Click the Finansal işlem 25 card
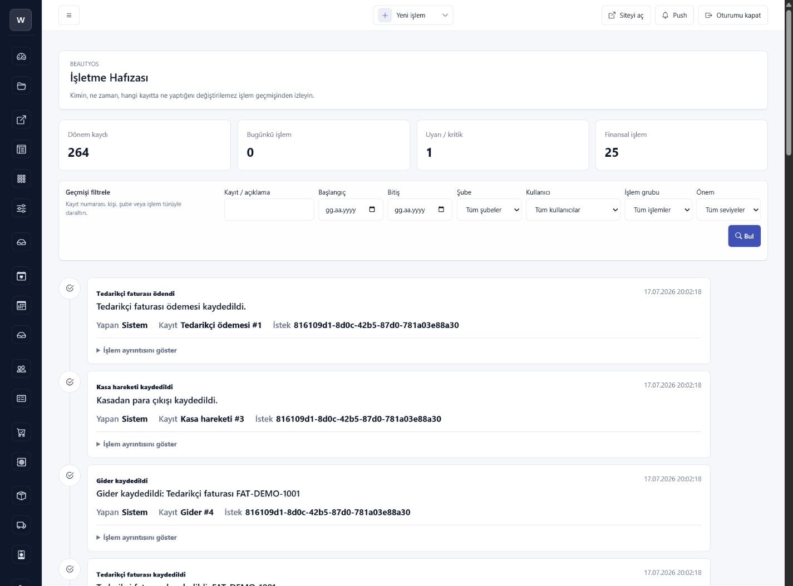Image resolution: width=793 pixels, height=586 pixels. (x=682, y=145)
